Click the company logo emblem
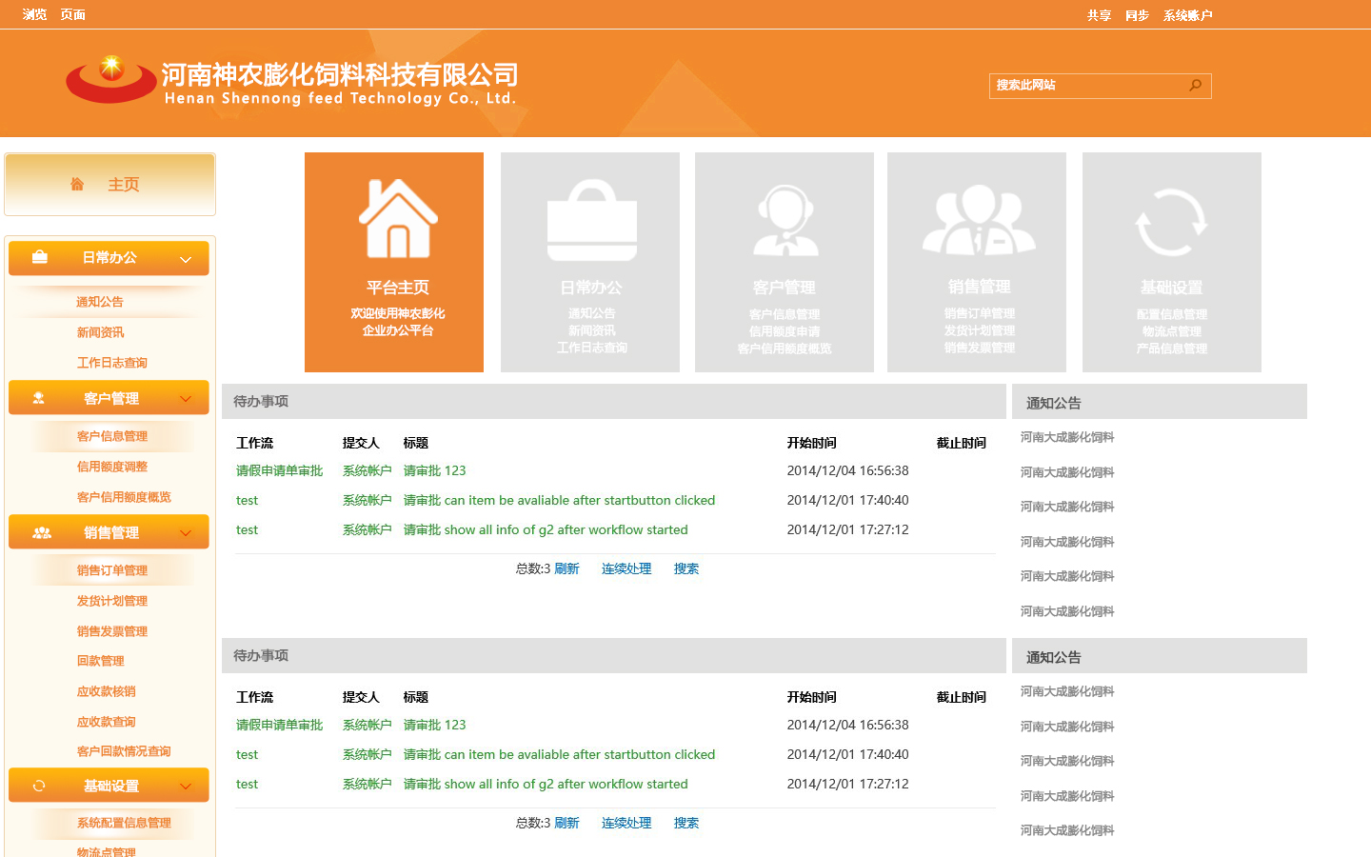The image size is (1371, 857). (111, 79)
